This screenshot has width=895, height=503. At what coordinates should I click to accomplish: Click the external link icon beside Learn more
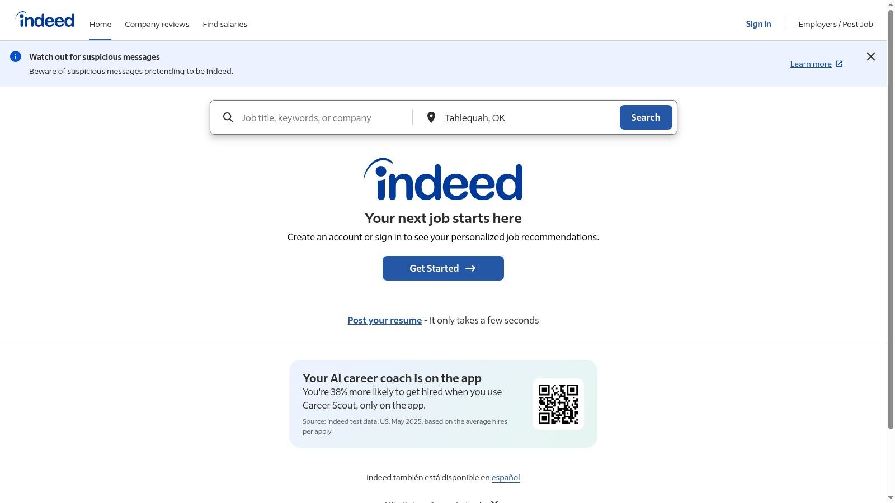coord(839,64)
